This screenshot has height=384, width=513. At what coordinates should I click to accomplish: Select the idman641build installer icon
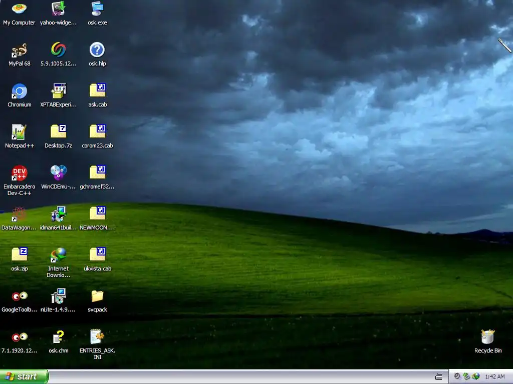coord(58,214)
